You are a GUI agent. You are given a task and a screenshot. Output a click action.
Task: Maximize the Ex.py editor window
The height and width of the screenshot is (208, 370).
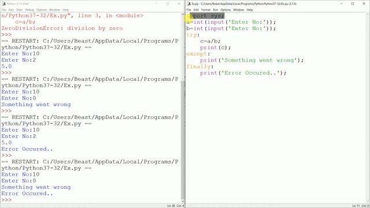pos(353,4)
